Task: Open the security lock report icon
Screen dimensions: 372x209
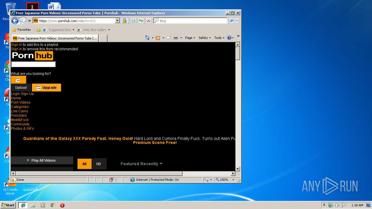Action: click(124, 21)
